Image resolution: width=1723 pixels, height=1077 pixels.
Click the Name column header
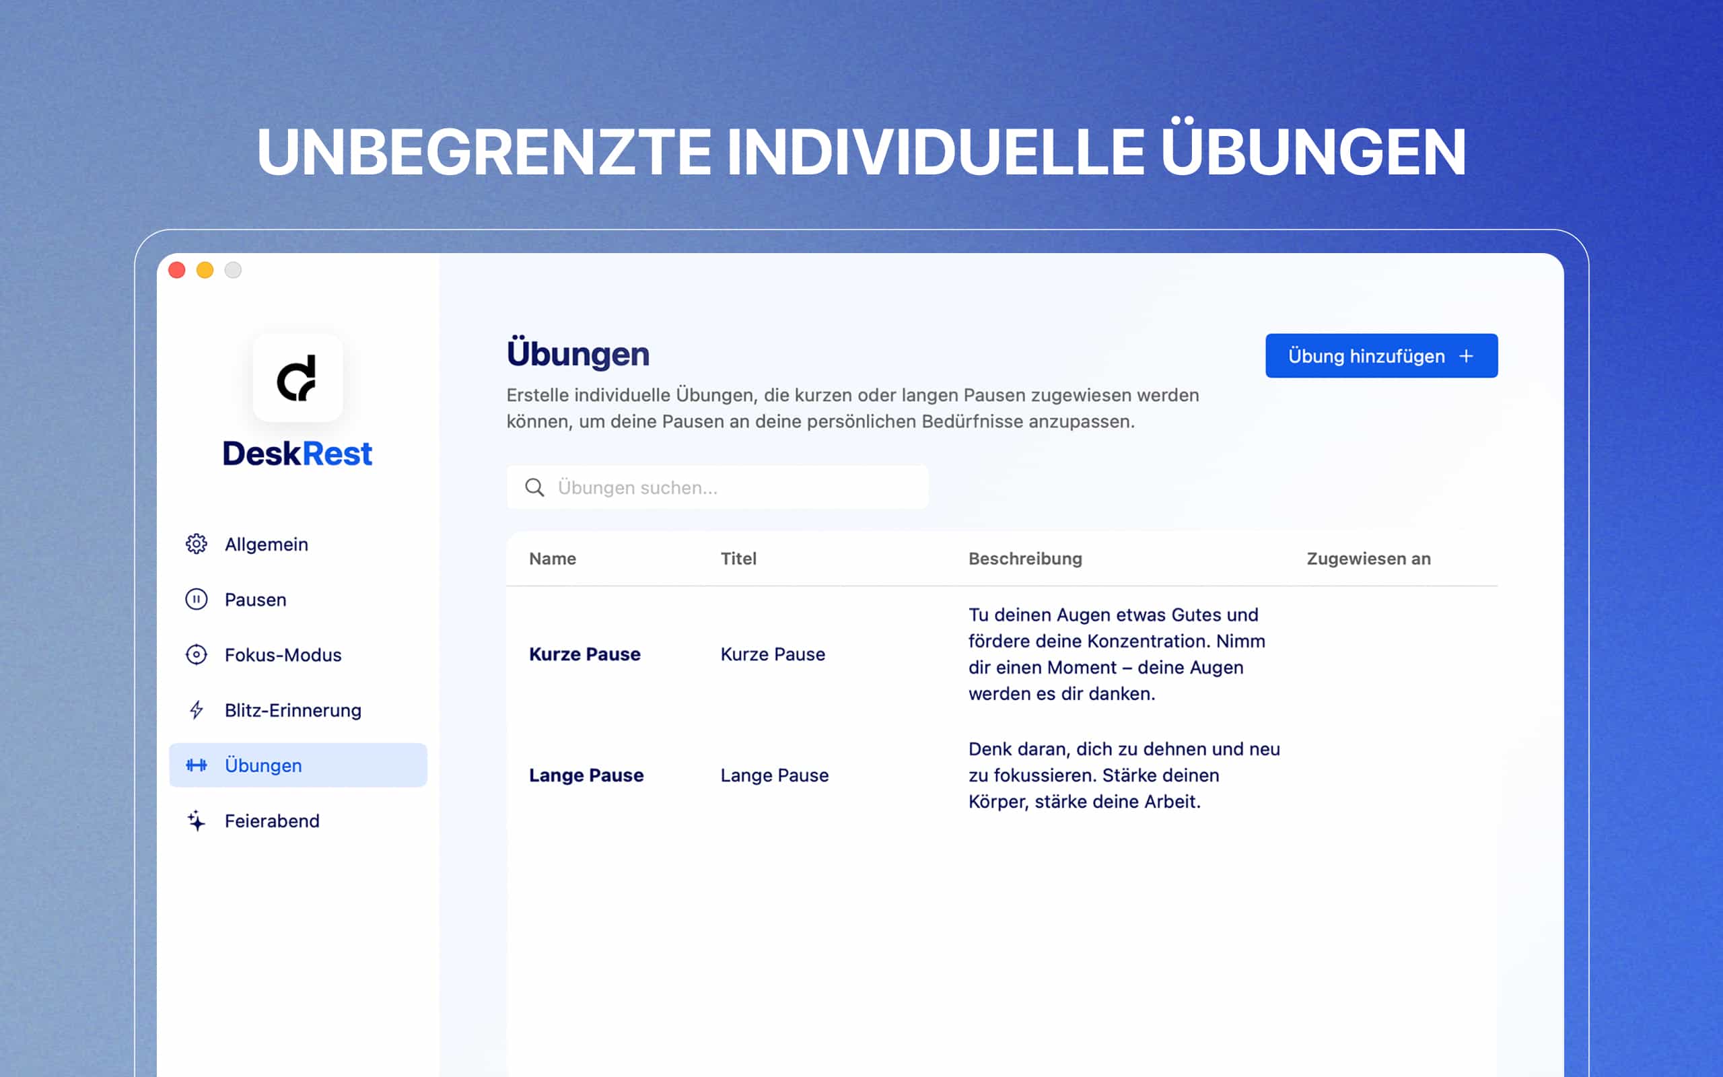pyautogui.click(x=552, y=559)
